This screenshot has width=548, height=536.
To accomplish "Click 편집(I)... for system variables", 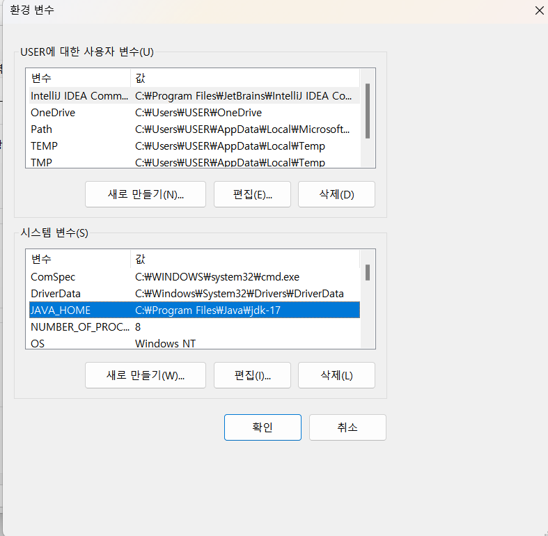I will [x=252, y=375].
